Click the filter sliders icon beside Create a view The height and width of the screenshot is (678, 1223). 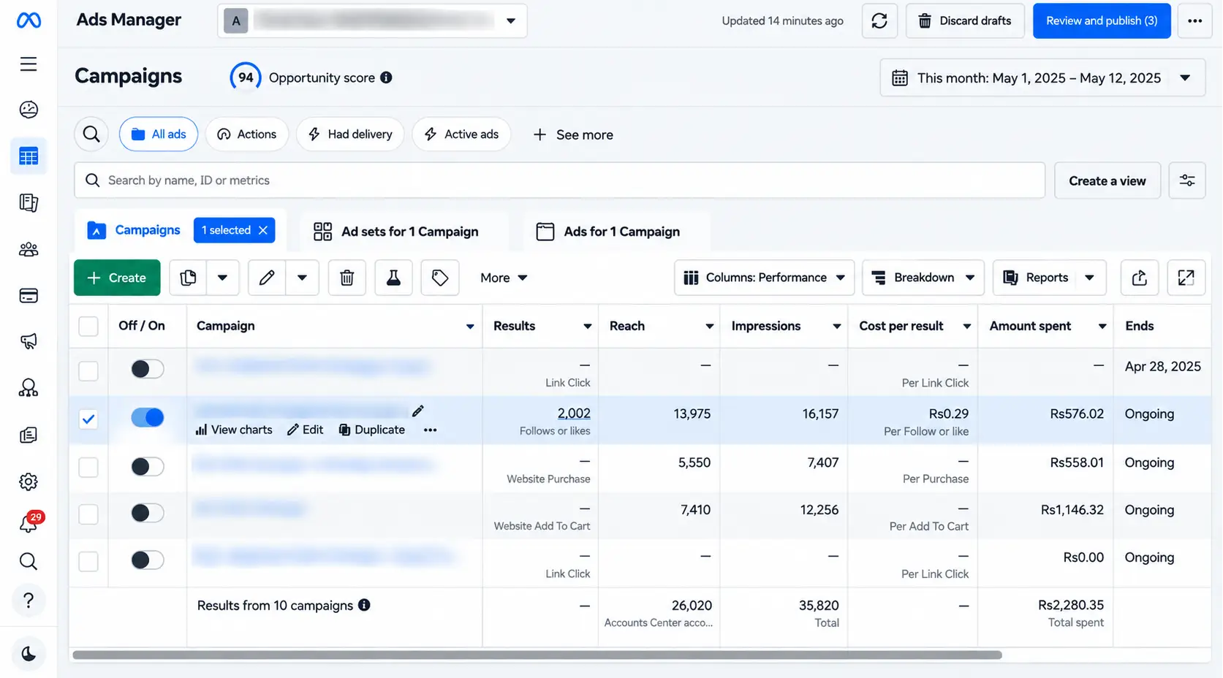coord(1187,180)
